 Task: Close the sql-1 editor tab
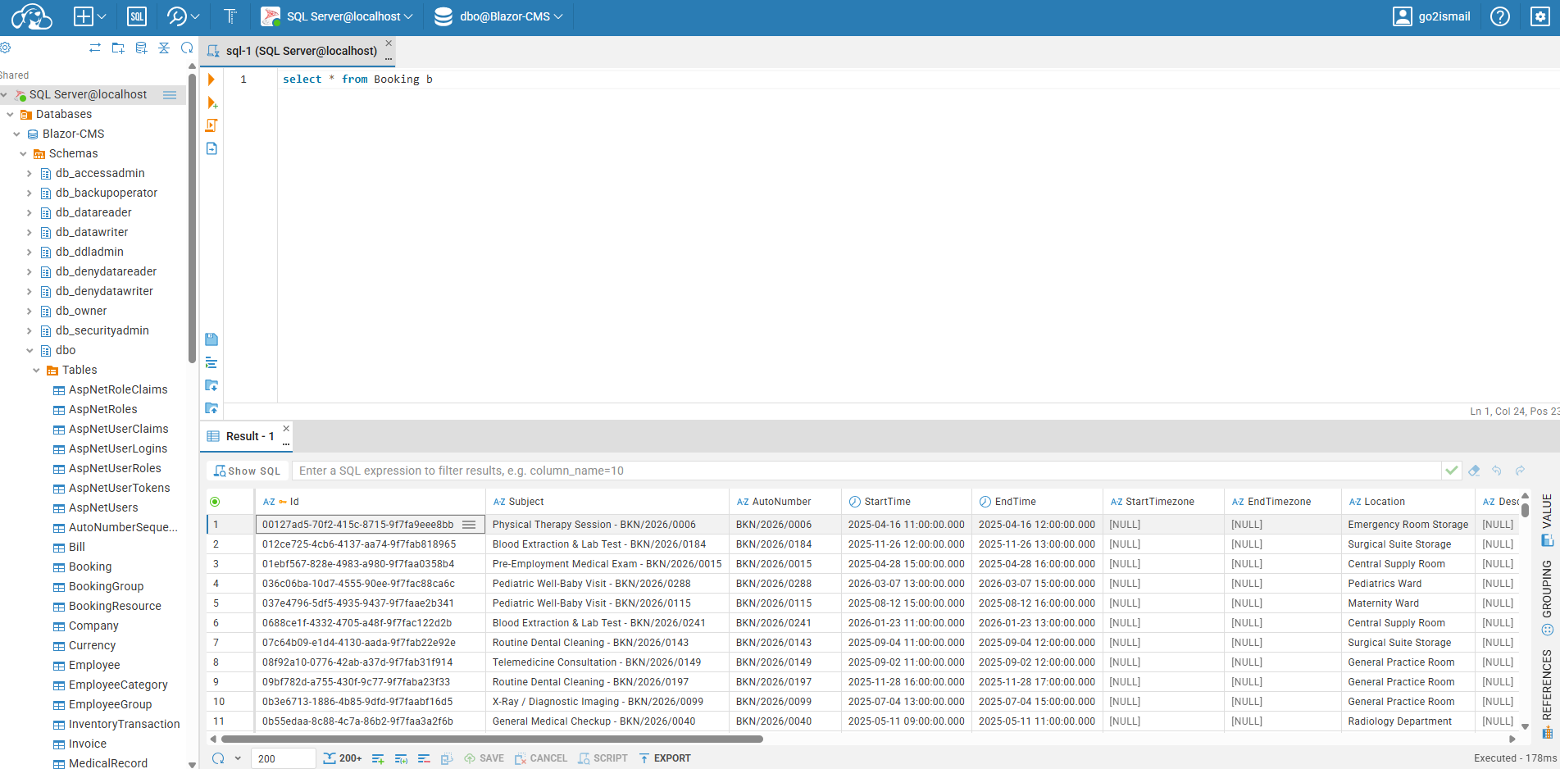click(x=389, y=43)
